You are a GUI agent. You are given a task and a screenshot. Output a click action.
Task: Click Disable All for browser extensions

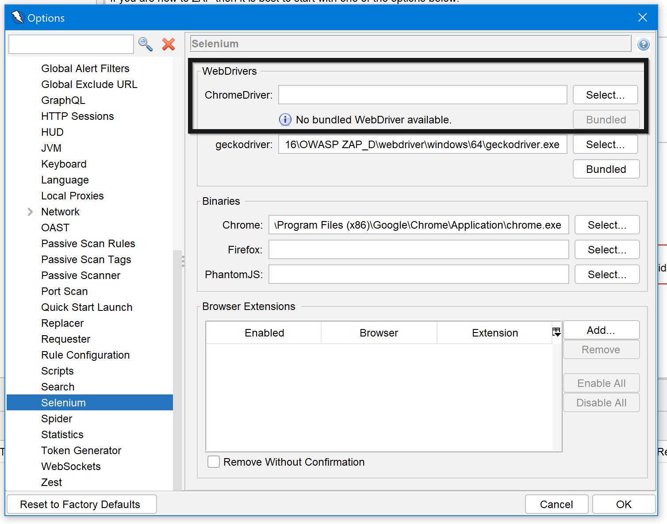601,402
